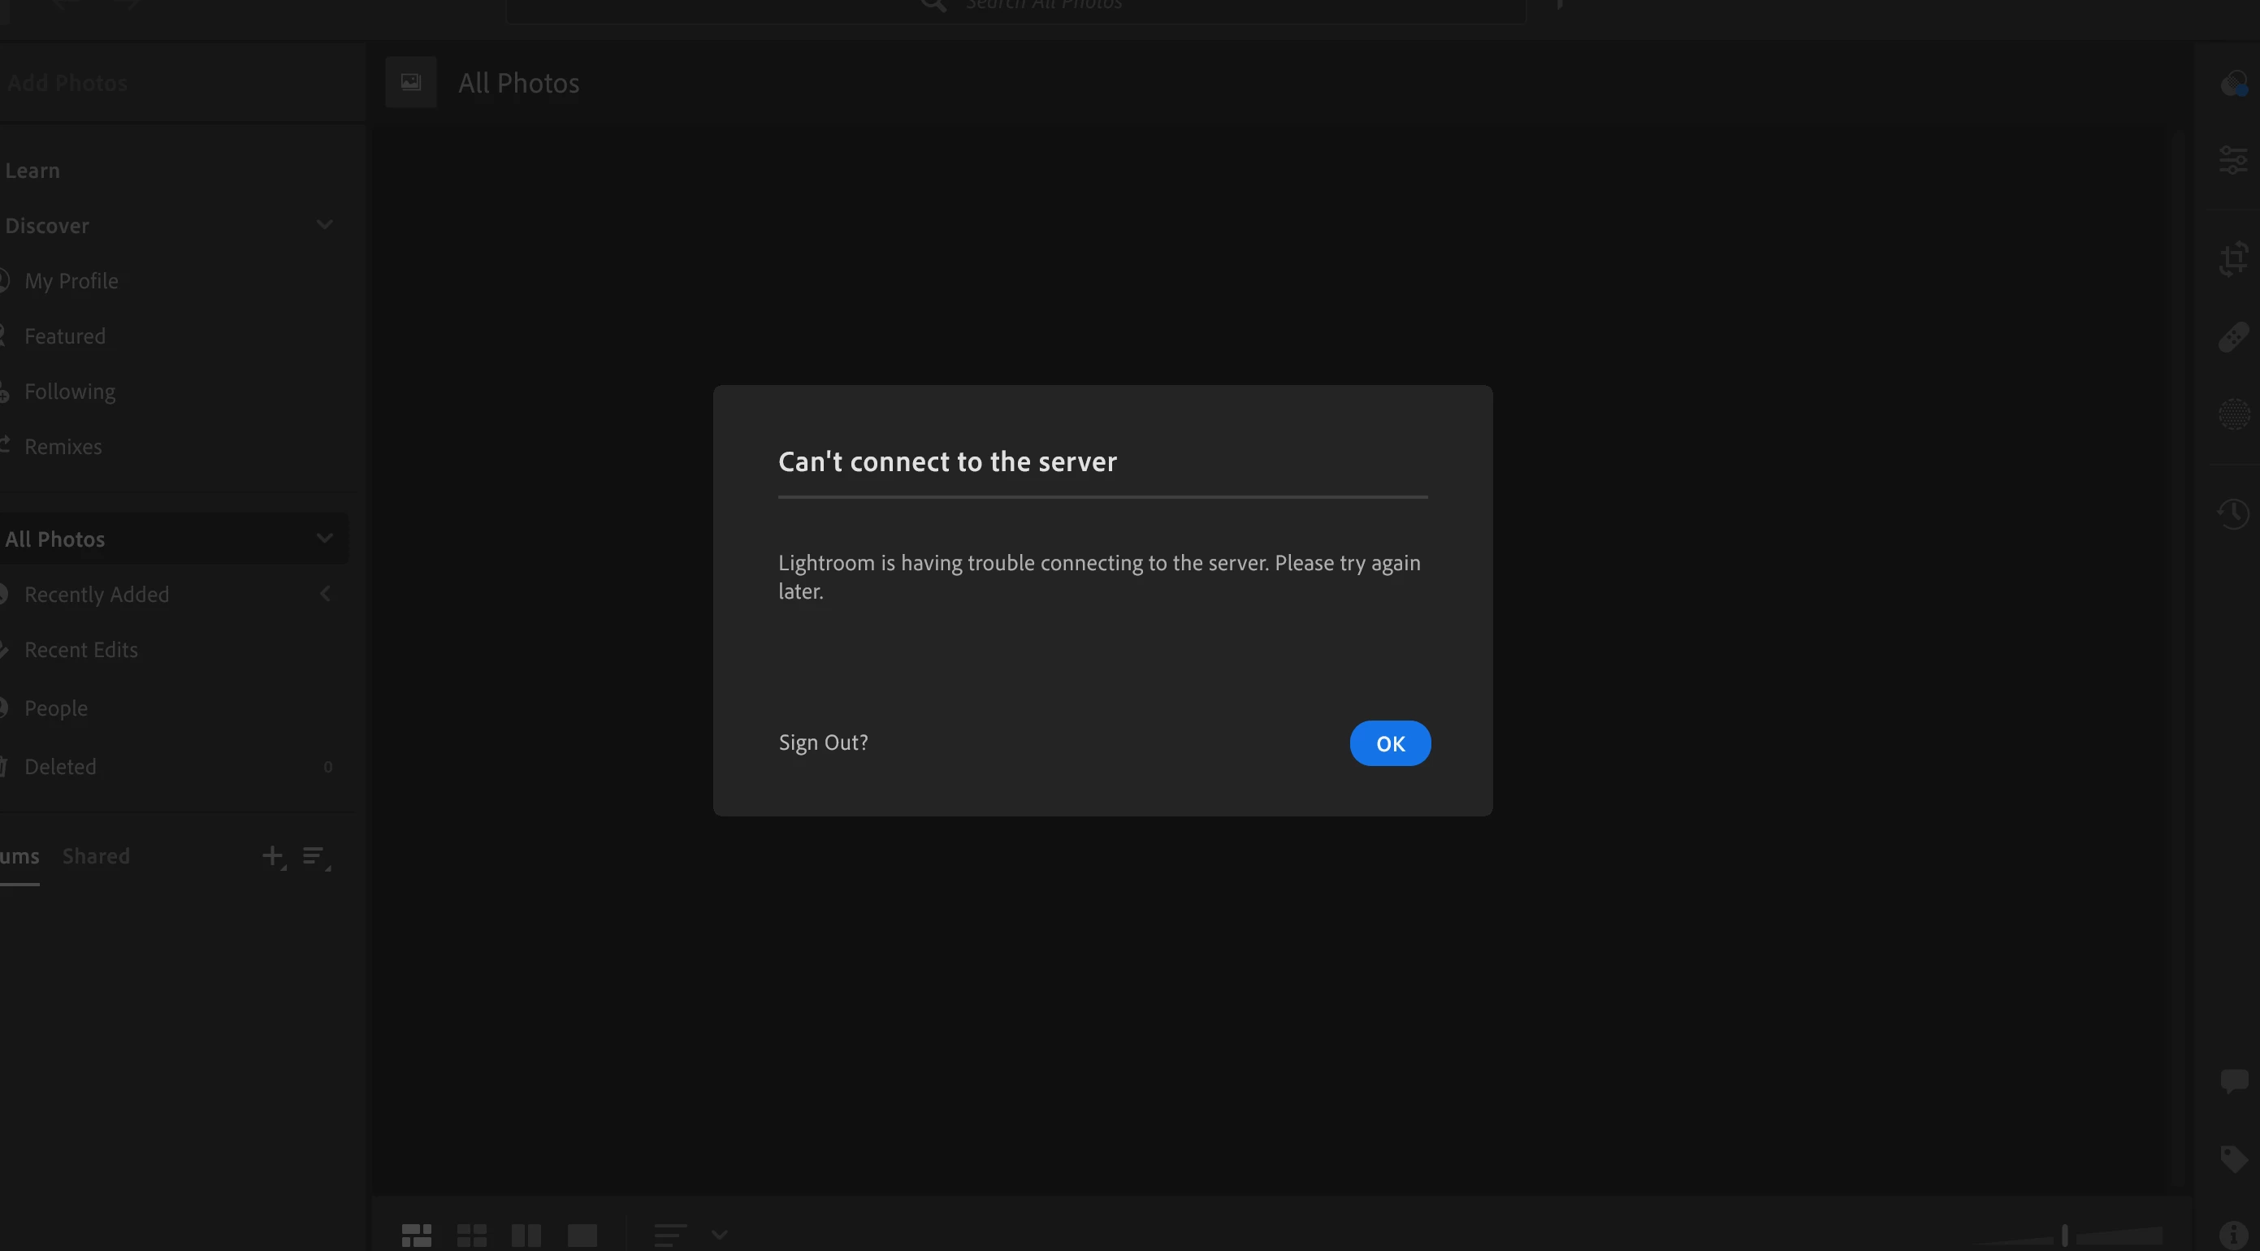Switch to Compare view
Viewport: 2260px width, 1251px height.
click(x=526, y=1236)
